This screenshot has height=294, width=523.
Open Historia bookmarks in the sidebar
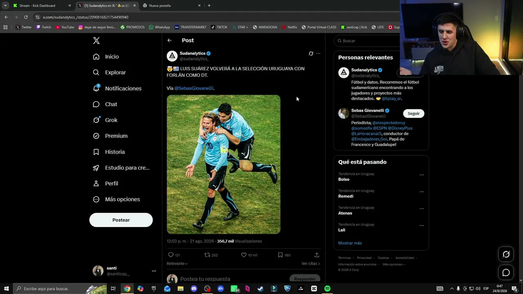pos(109,152)
